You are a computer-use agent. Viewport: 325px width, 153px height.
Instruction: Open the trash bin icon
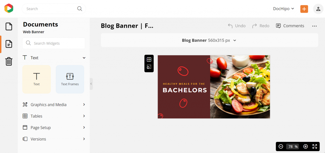click(x=9, y=62)
